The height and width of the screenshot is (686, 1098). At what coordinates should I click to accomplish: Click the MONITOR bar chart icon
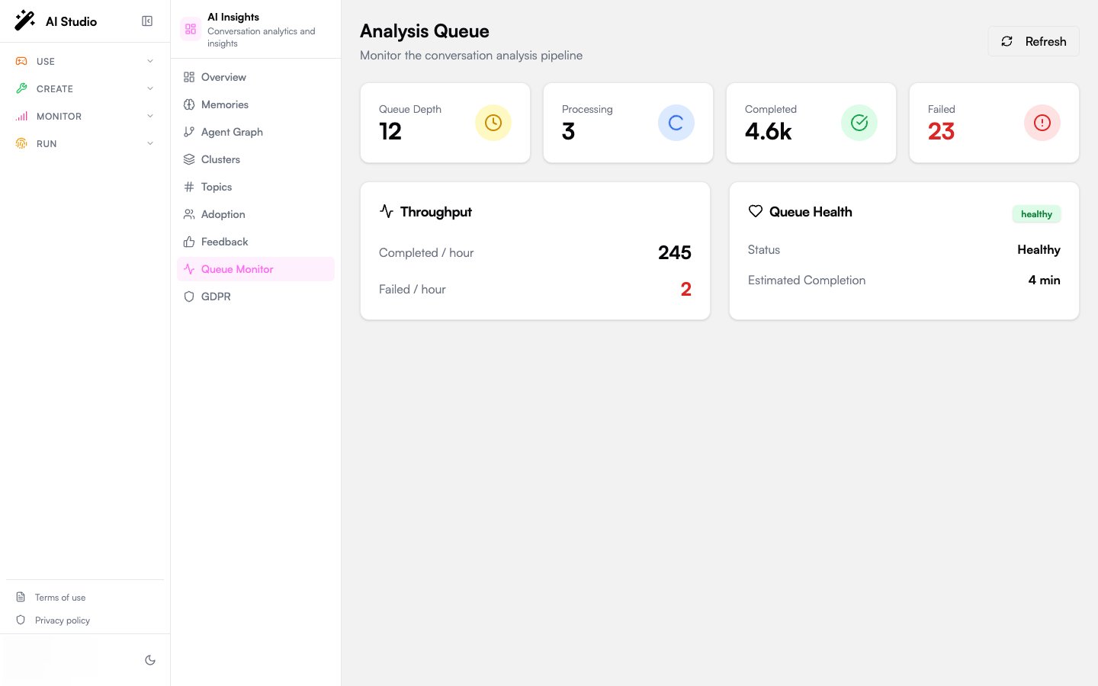tap(21, 116)
